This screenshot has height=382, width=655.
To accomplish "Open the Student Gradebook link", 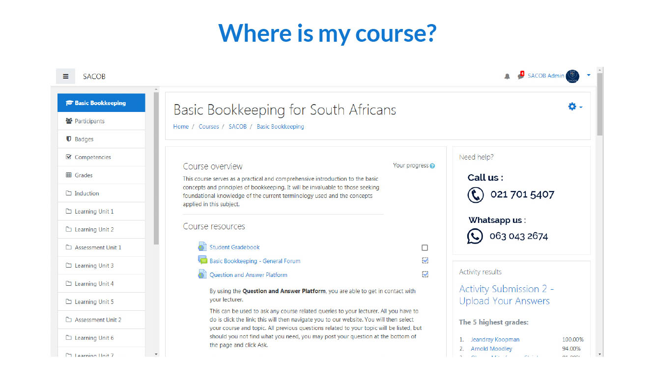I will pos(234,247).
